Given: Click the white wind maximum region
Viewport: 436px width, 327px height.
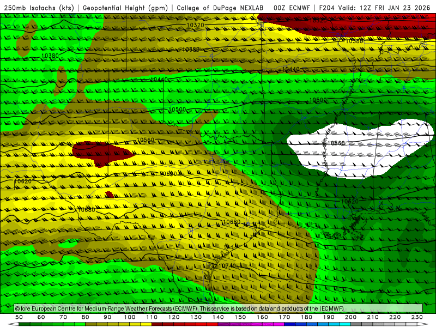Looking at the screenshot, I should [361, 149].
